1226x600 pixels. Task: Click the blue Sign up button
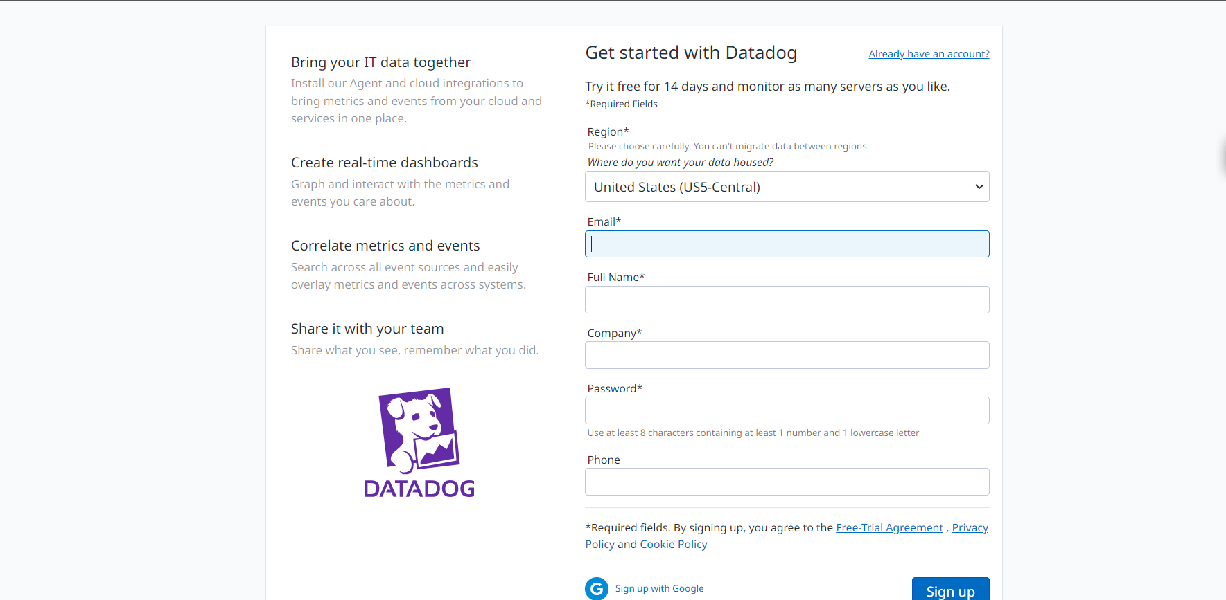tap(950, 590)
